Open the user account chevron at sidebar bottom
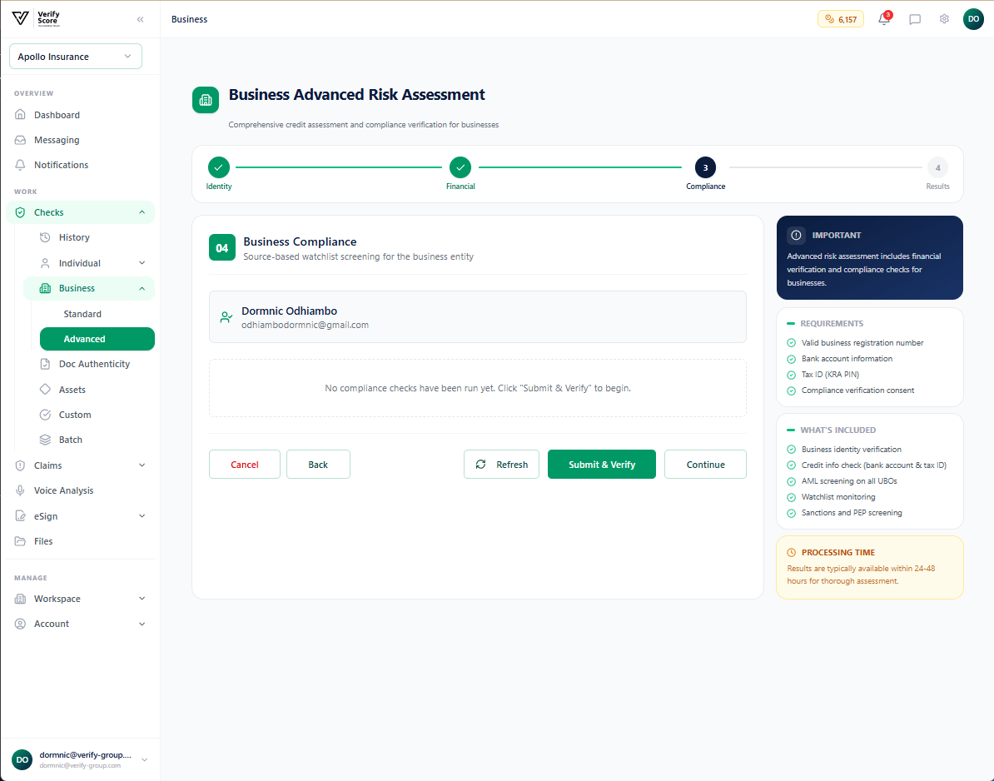This screenshot has height=781, width=994. click(x=145, y=759)
